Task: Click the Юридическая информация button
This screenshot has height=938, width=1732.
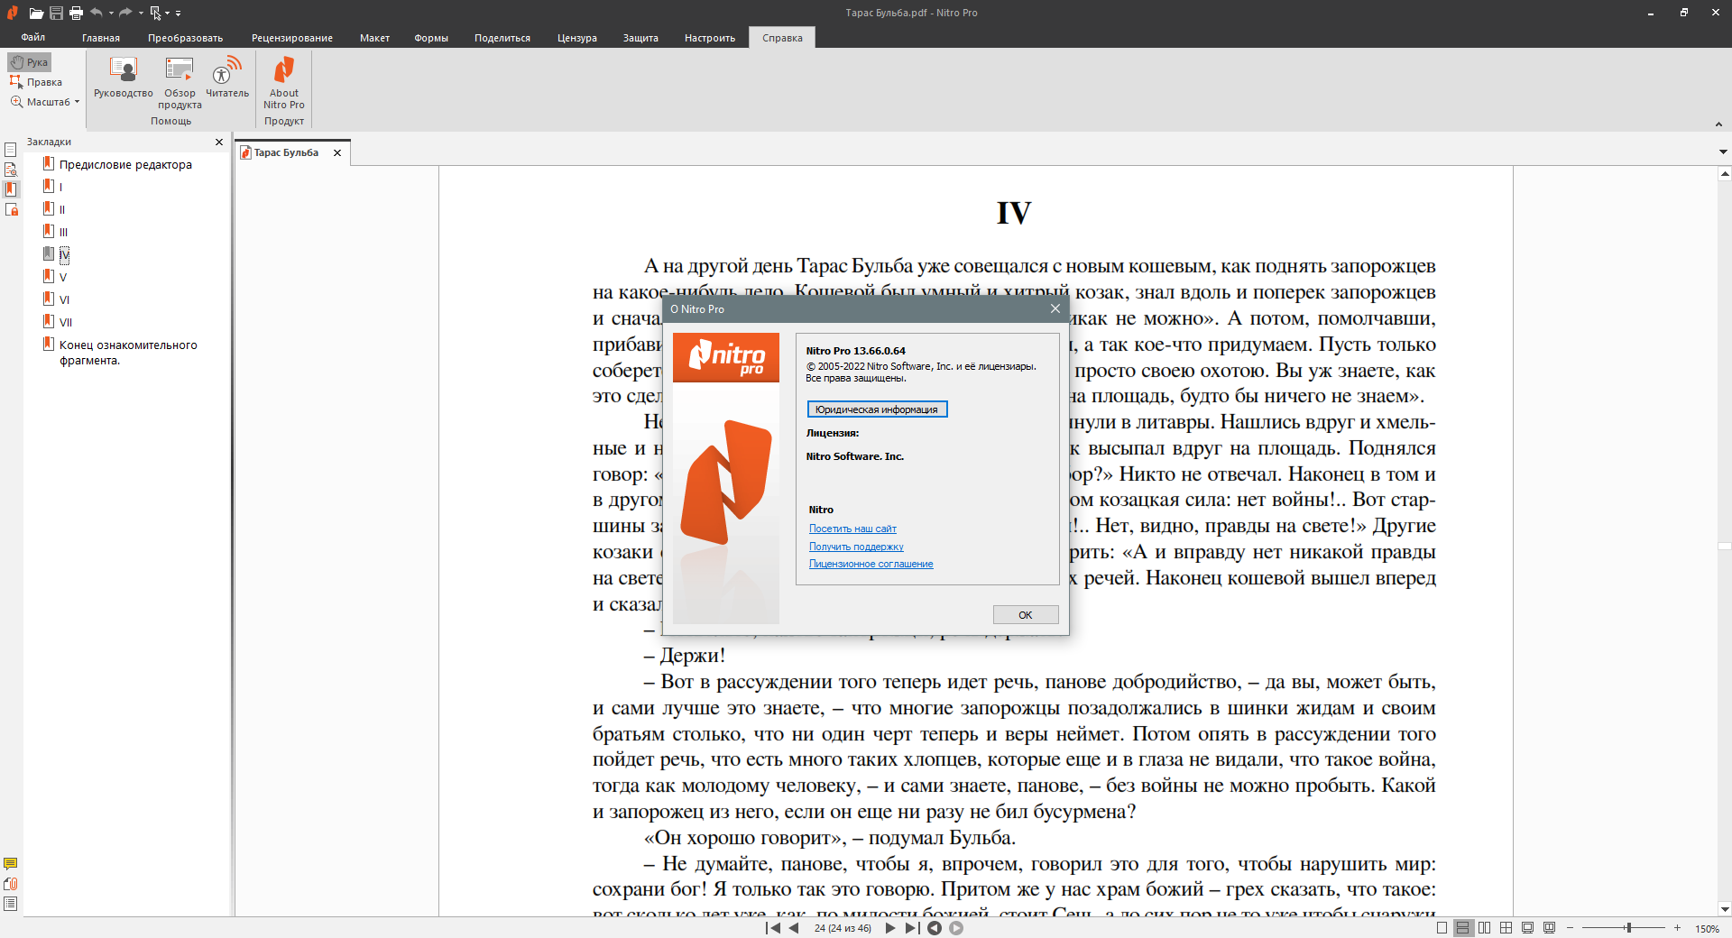Action: pos(877,409)
